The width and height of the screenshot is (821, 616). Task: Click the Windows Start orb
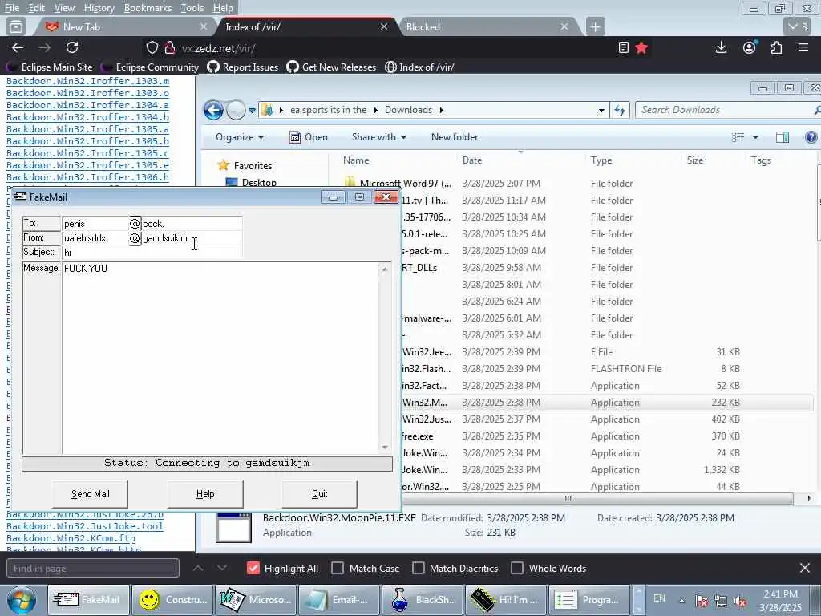21,600
